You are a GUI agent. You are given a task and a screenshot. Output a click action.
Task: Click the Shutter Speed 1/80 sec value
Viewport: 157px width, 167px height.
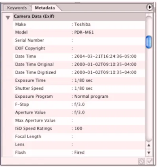tap(83, 88)
